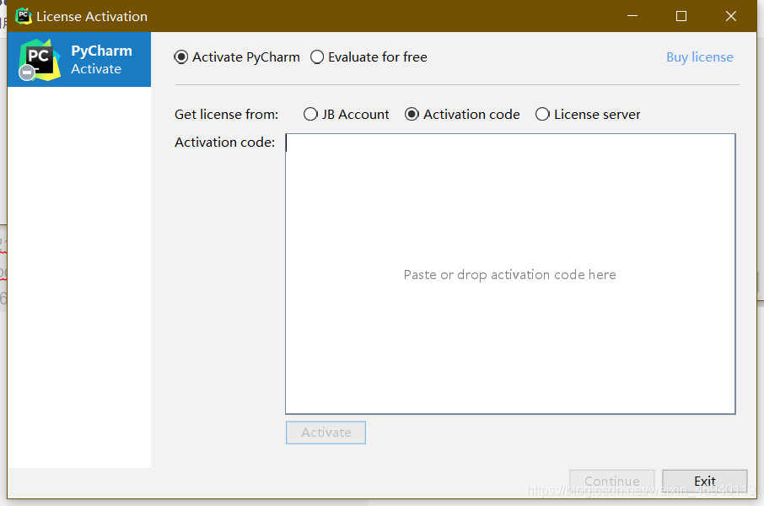Click the 'License Activation' window title
The height and width of the screenshot is (506, 764).
[x=92, y=16]
